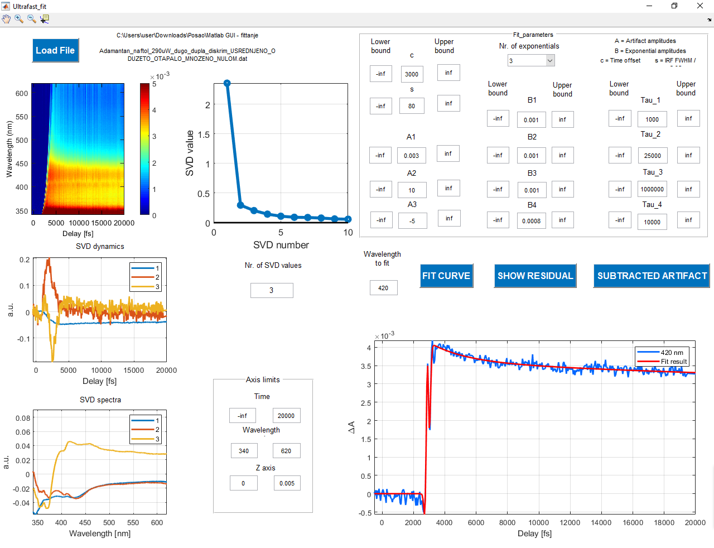Click the SUBTRACTED ARTIFACT button

click(x=651, y=275)
